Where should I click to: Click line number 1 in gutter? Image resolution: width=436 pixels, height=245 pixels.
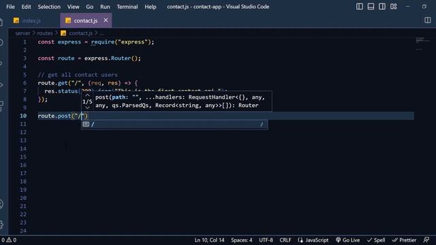click(25, 42)
